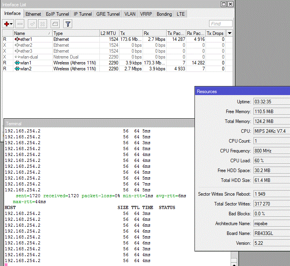Screen dimensions: 290x266
Task: Sort by Tx Packets column header
Action: [x=176, y=33]
